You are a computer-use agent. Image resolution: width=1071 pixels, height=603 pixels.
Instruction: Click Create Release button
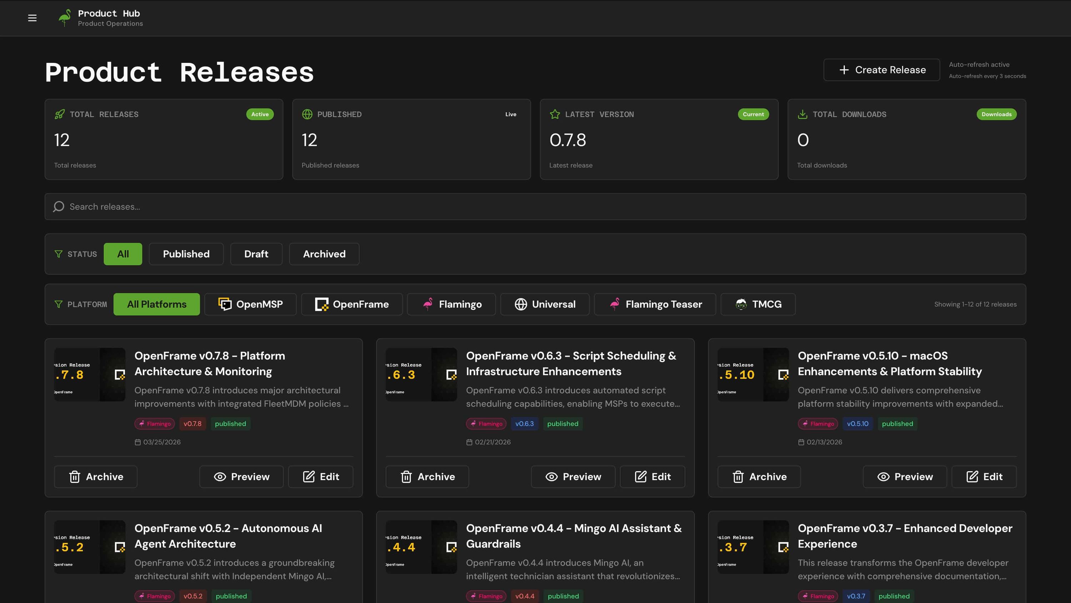(882, 70)
